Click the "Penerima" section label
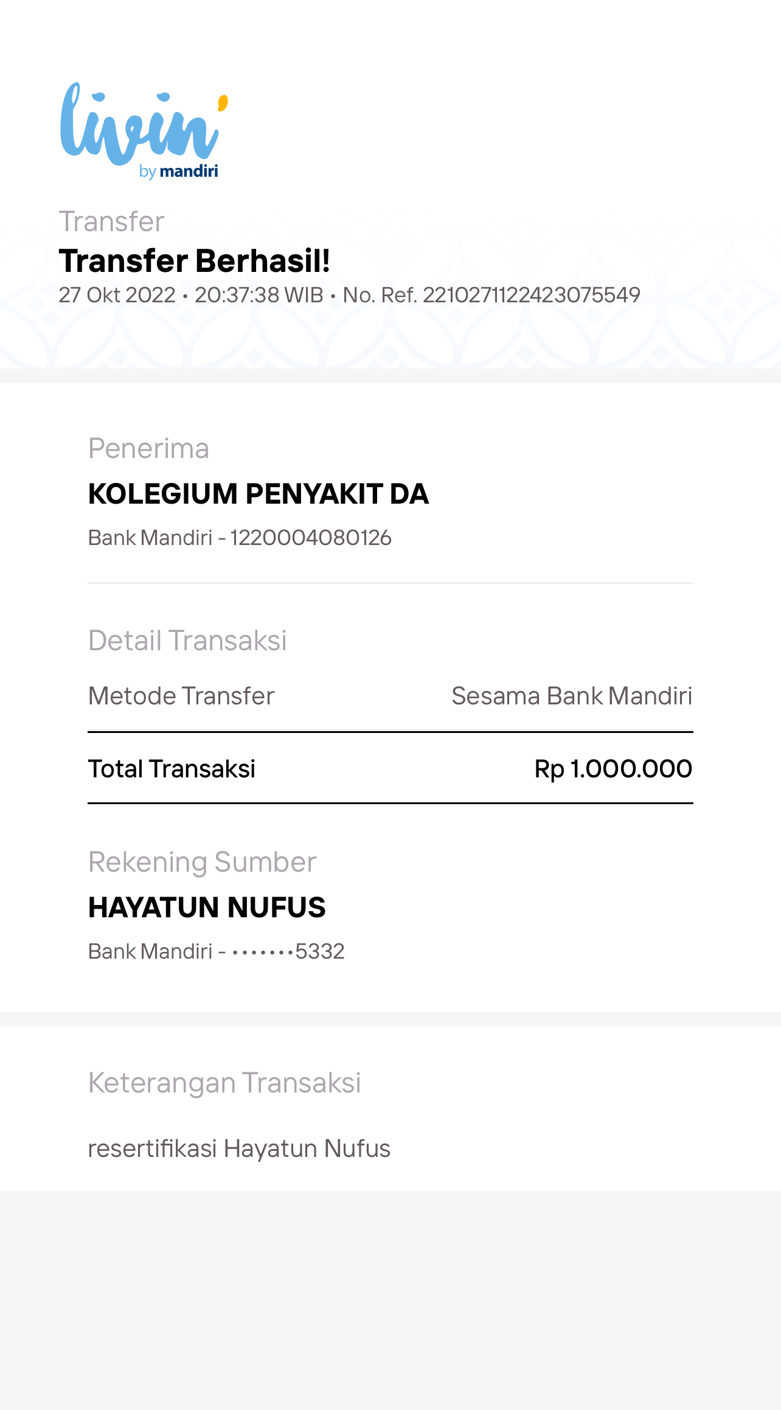 click(x=148, y=449)
